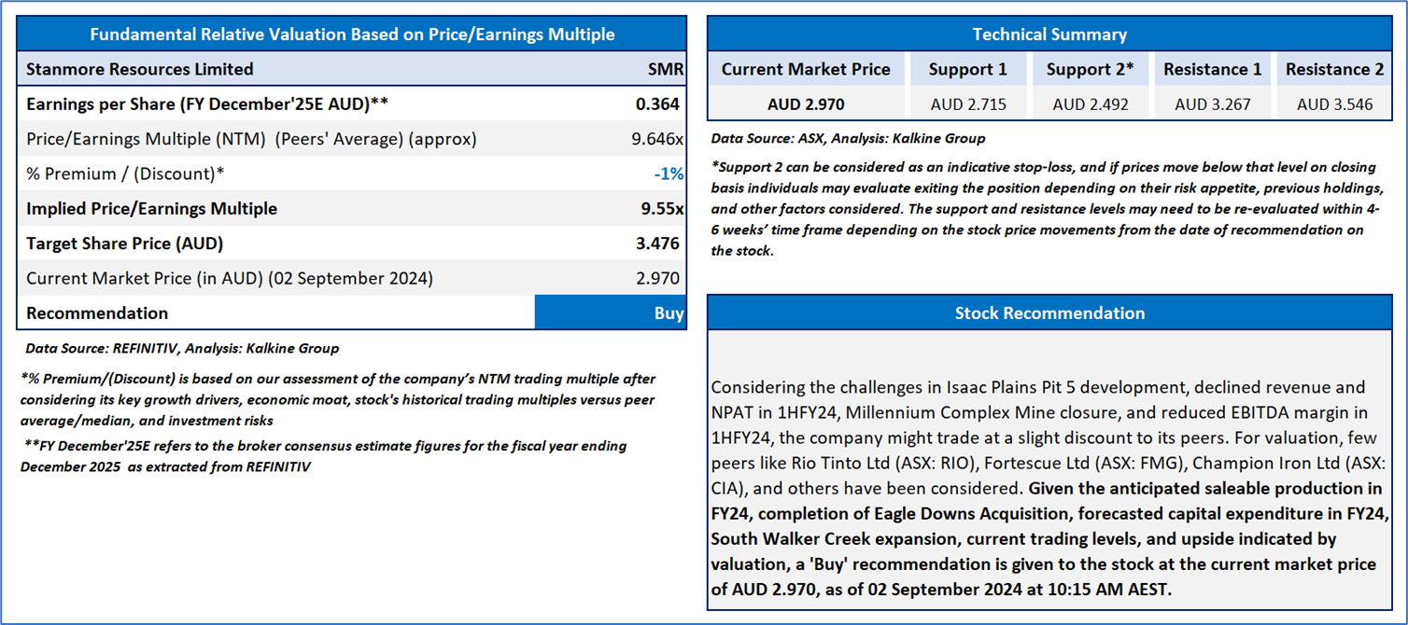Select the -1% discount value
Image resolution: width=1408 pixels, height=625 pixels.
coord(668,174)
